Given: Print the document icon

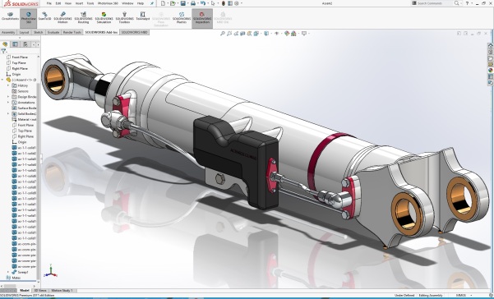Looking at the screenshot, I should pyautogui.click(x=193, y=3).
